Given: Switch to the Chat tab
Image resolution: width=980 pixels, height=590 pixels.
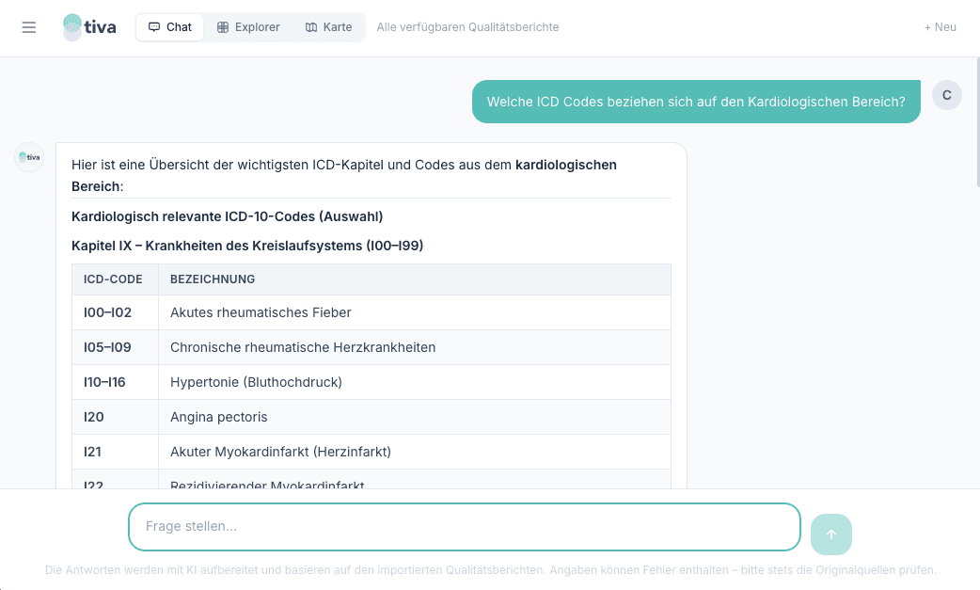Looking at the screenshot, I should [x=170, y=27].
